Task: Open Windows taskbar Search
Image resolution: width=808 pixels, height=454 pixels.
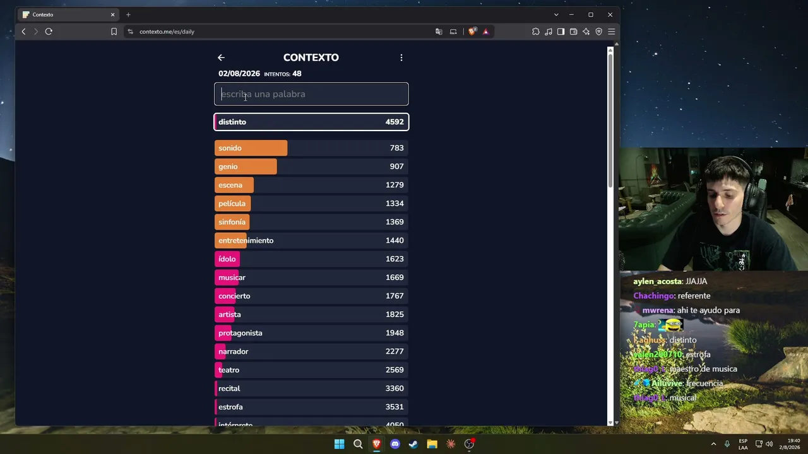Action: coord(358,444)
